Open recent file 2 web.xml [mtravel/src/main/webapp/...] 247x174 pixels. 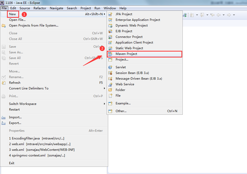click(x=54, y=144)
